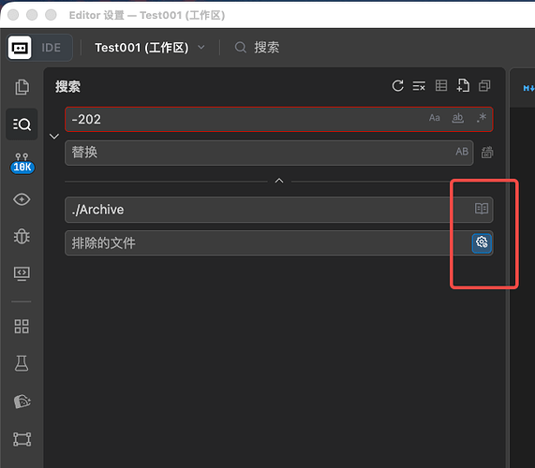Collapse search details with up chevron
This screenshot has width=535, height=468.
(x=279, y=181)
